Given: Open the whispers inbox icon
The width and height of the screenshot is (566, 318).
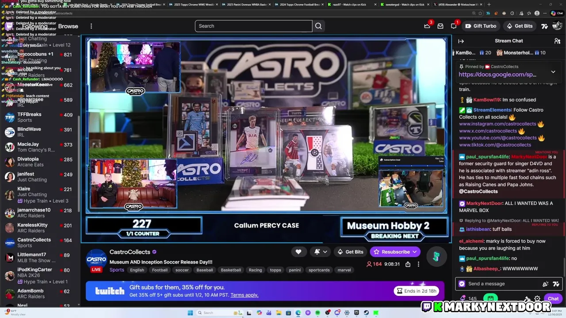Looking at the screenshot, I should 440,26.
